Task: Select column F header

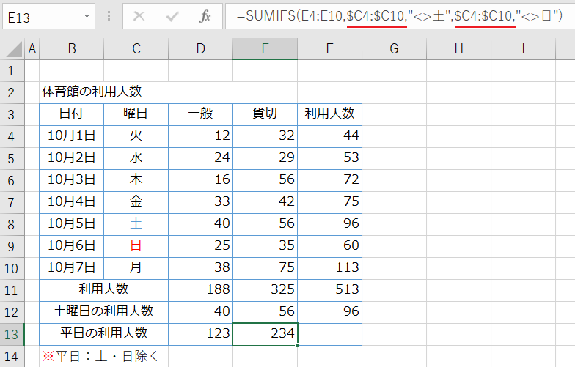Action: 330,48
